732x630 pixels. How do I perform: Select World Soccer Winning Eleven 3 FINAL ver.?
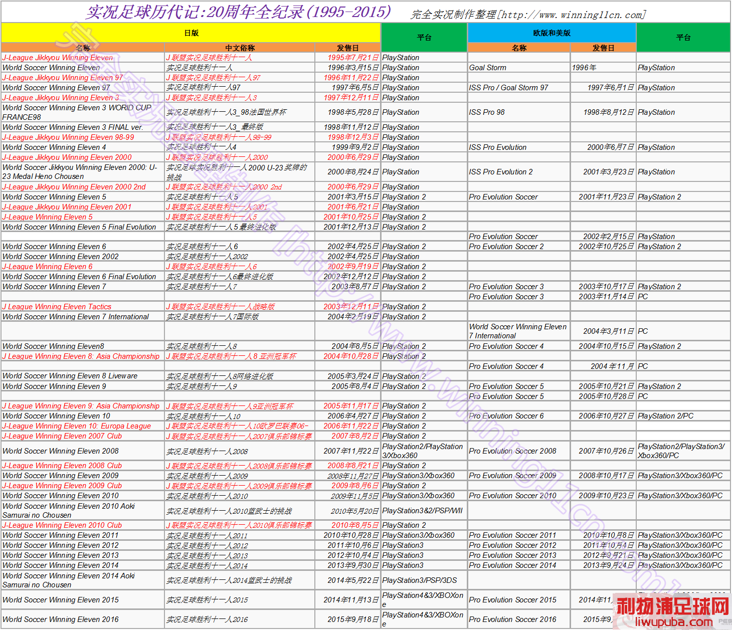[x=83, y=127]
